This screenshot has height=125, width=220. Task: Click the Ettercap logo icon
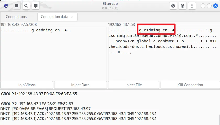6,6
